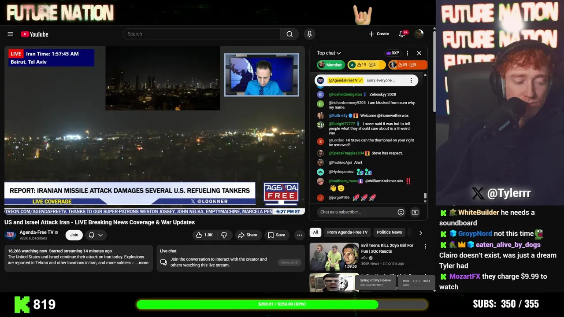
Task: Select the All filter chip
Action: pos(315,232)
